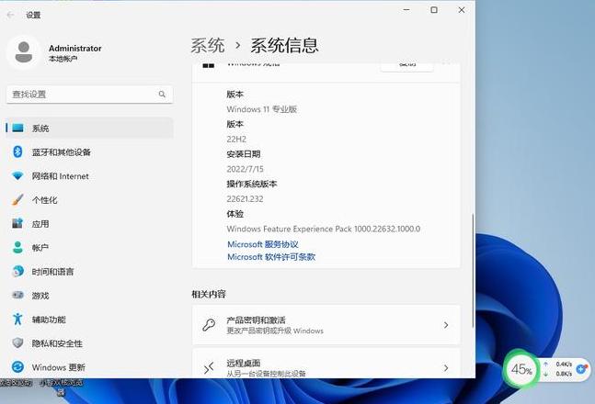The height and width of the screenshot is (404, 595).
Task: Open 远程桌面 card
Action: [x=326, y=364]
